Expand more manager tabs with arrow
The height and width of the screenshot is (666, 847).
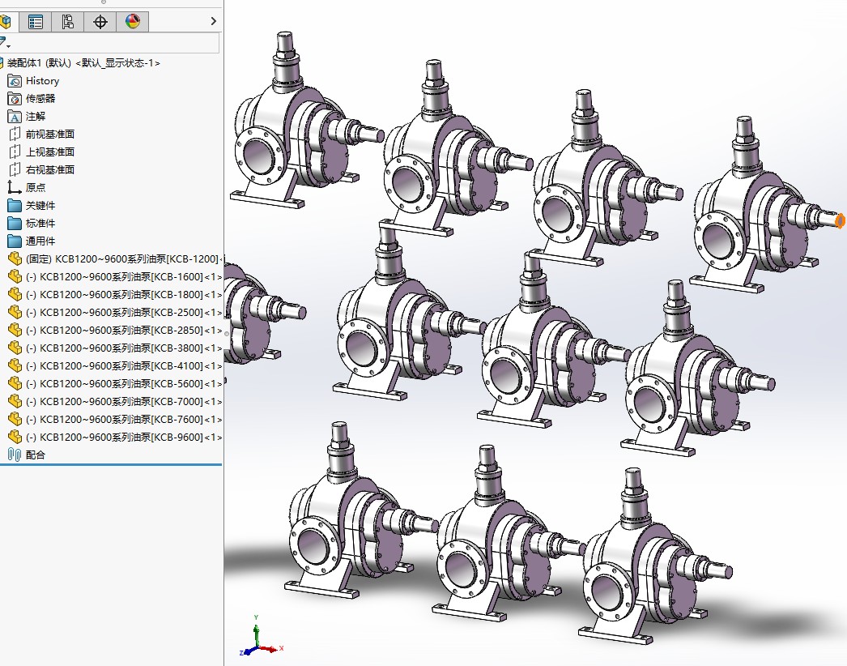pyautogui.click(x=214, y=21)
